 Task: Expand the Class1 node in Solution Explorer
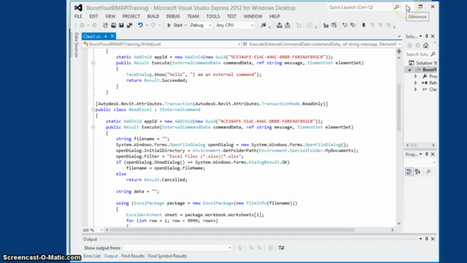(415, 89)
